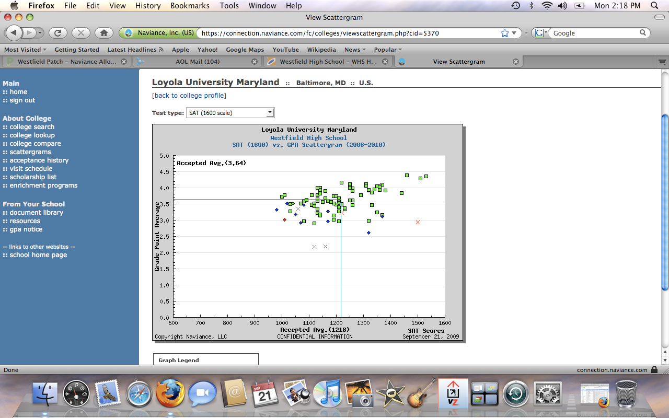Open the File menu
Screen dimensions: 669x418
click(70, 6)
